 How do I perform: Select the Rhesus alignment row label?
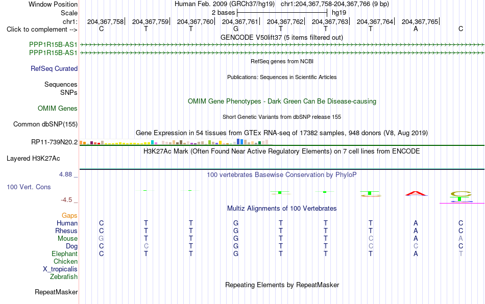tap(66, 231)
